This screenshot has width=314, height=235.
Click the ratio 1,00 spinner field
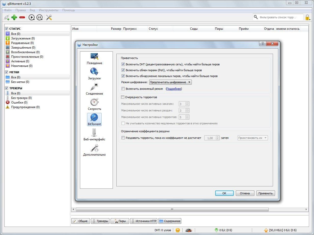[212, 138]
